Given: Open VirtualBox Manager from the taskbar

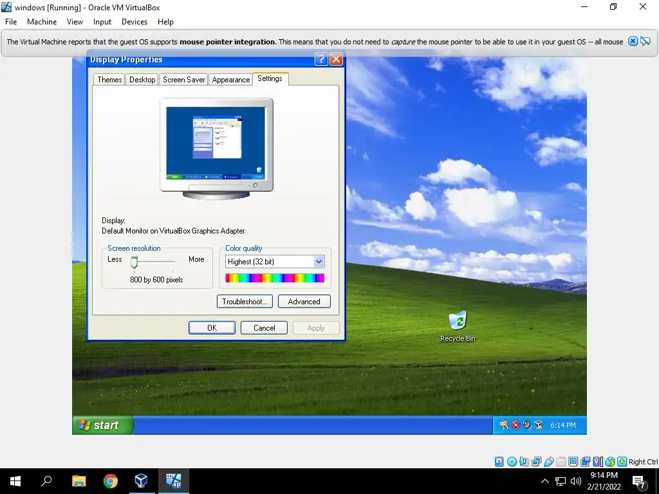Looking at the screenshot, I should [141, 481].
